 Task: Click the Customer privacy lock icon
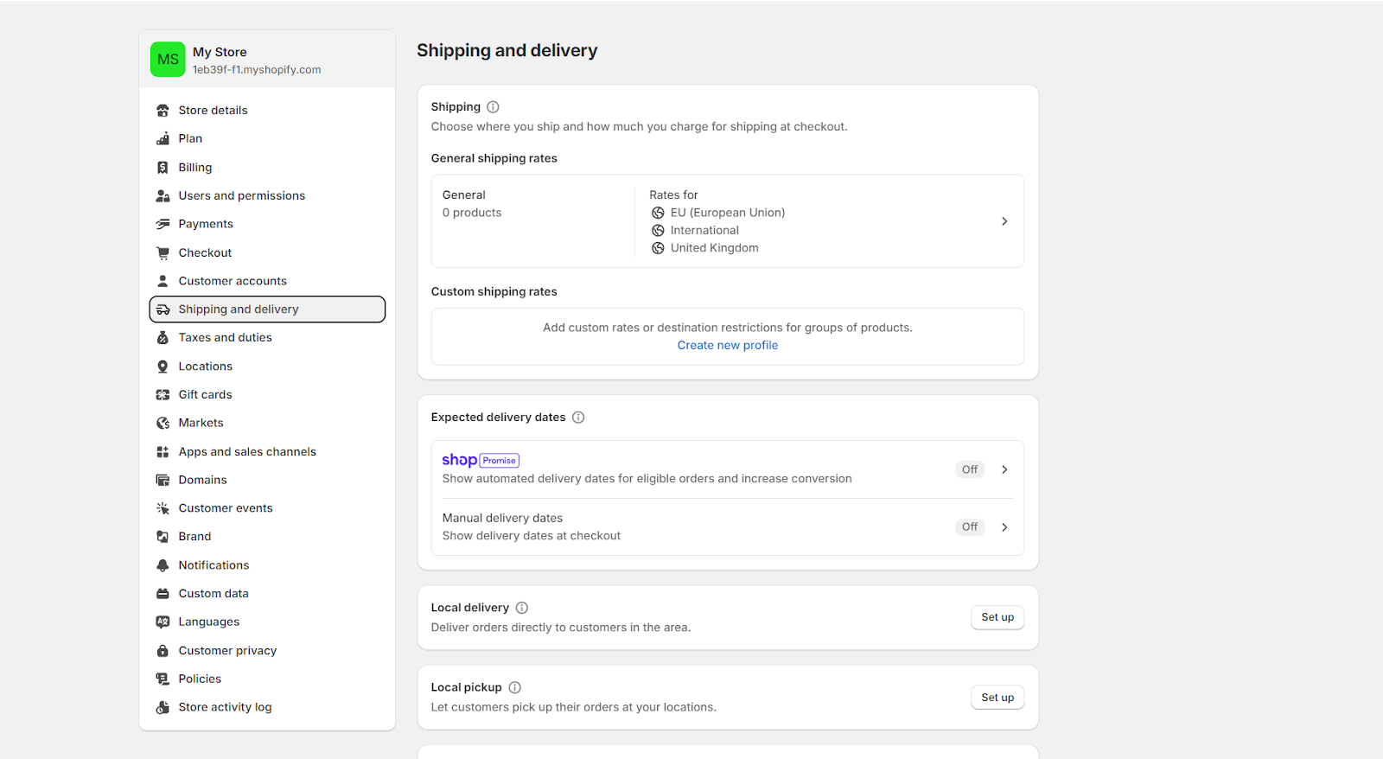coord(163,651)
